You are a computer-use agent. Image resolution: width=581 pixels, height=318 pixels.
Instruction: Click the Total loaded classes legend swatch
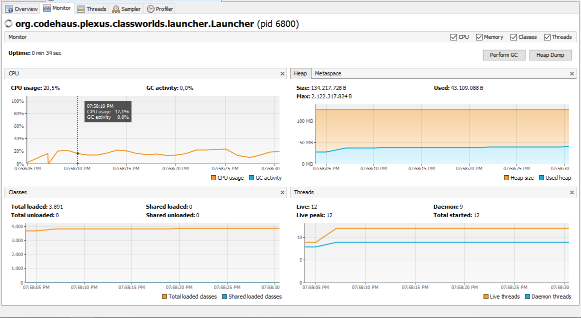(164, 297)
